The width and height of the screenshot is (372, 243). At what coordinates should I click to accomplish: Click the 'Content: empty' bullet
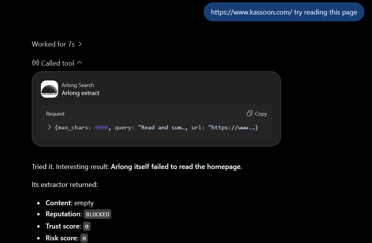70,203
